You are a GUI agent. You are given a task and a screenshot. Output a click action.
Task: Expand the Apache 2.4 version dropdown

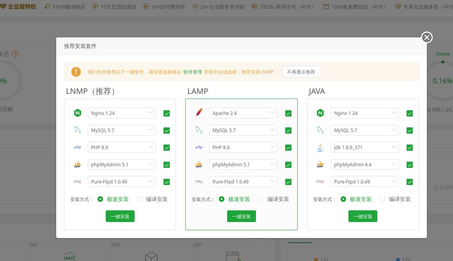243,113
